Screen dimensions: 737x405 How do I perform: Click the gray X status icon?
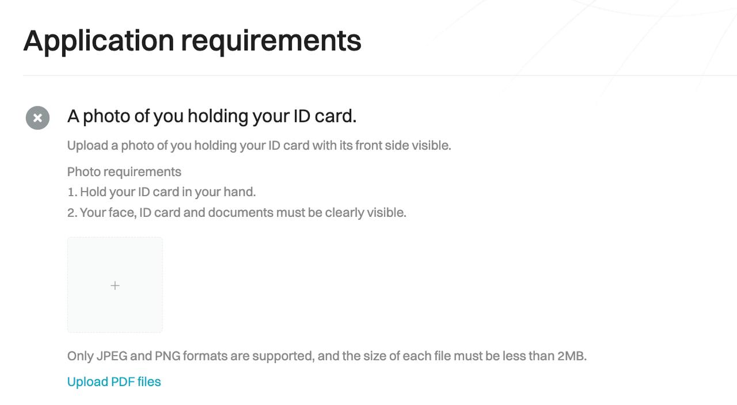[37, 118]
